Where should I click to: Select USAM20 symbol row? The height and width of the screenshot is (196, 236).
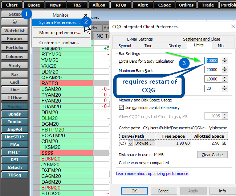pyautogui.click(x=67, y=89)
